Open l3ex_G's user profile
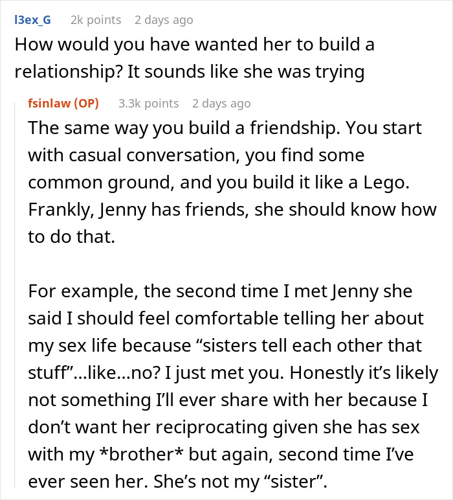The width and height of the screenshot is (453, 500). [32, 20]
